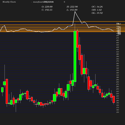Select the close value C: 192.55
The width and height of the screenshot is (125, 125).
click(x=47, y=10)
